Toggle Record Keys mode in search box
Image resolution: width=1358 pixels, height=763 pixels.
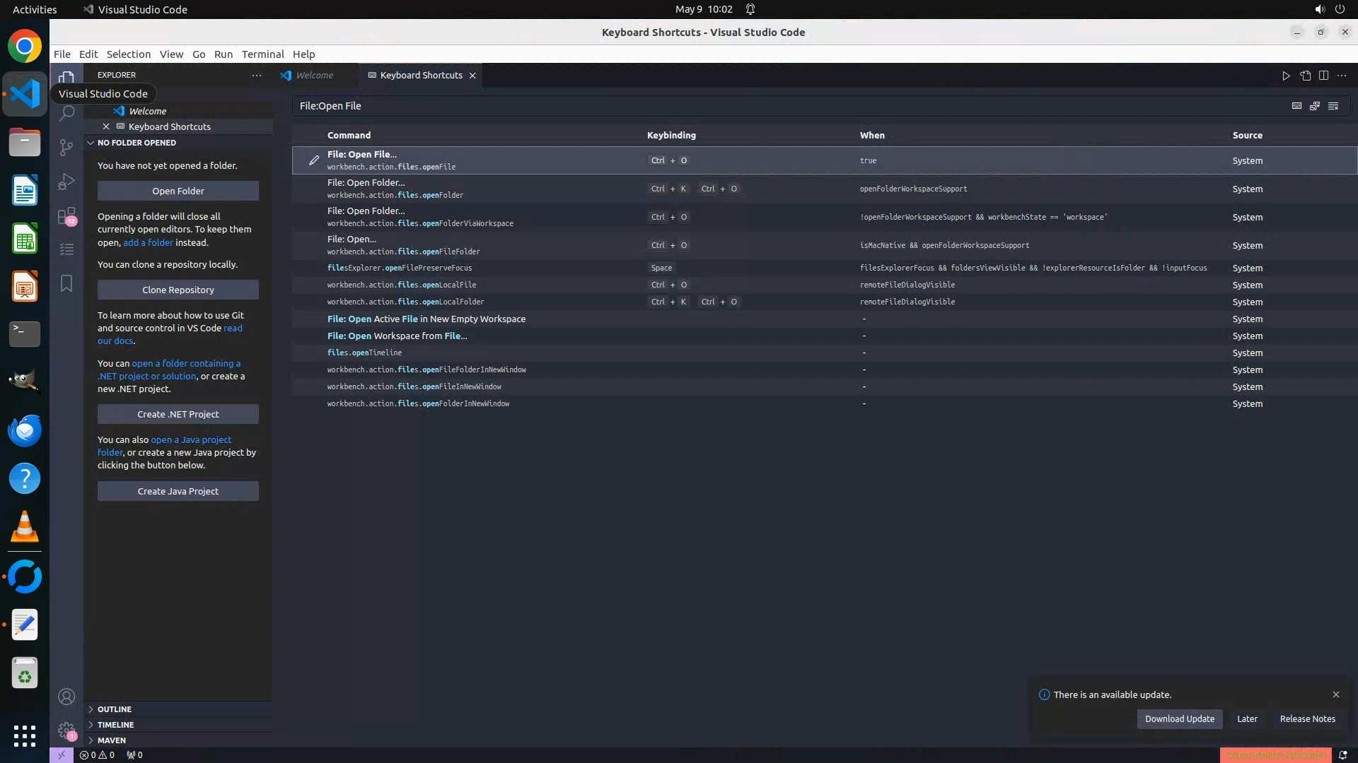[x=1296, y=106]
